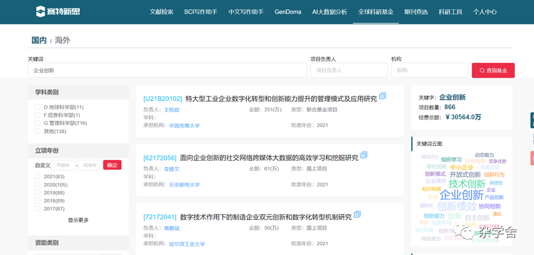Go to the SCI写作助手 menu item
The height and width of the screenshot is (255, 534).
(x=201, y=12)
